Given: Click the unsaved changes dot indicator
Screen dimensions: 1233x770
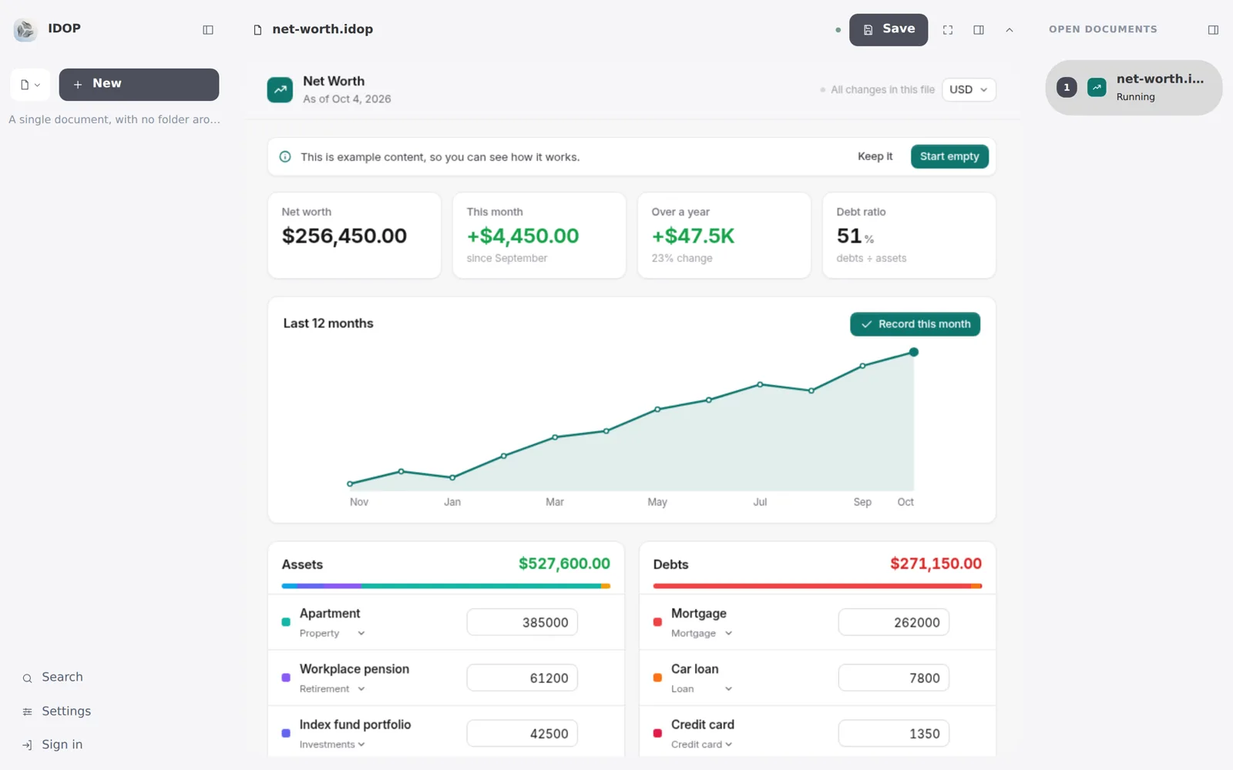Looking at the screenshot, I should 838,30.
